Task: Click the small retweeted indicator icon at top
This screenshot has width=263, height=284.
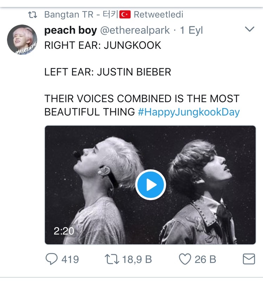Action: [33, 15]
